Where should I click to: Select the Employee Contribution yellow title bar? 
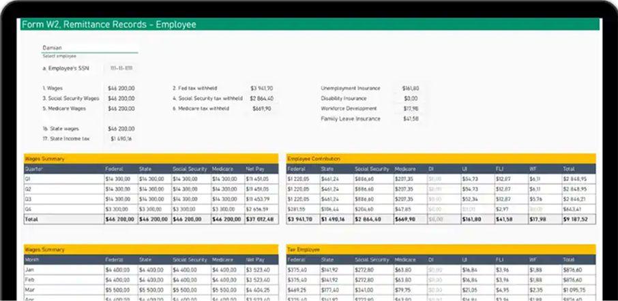click(x=441, y=158)
